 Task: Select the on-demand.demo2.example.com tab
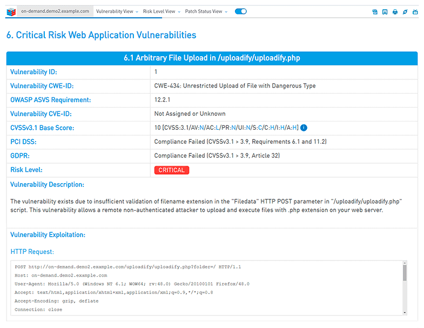pyautogui.click(x=55, y=11)
